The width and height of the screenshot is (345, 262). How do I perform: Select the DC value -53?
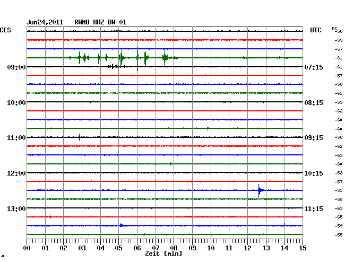(x=339, y=102)
